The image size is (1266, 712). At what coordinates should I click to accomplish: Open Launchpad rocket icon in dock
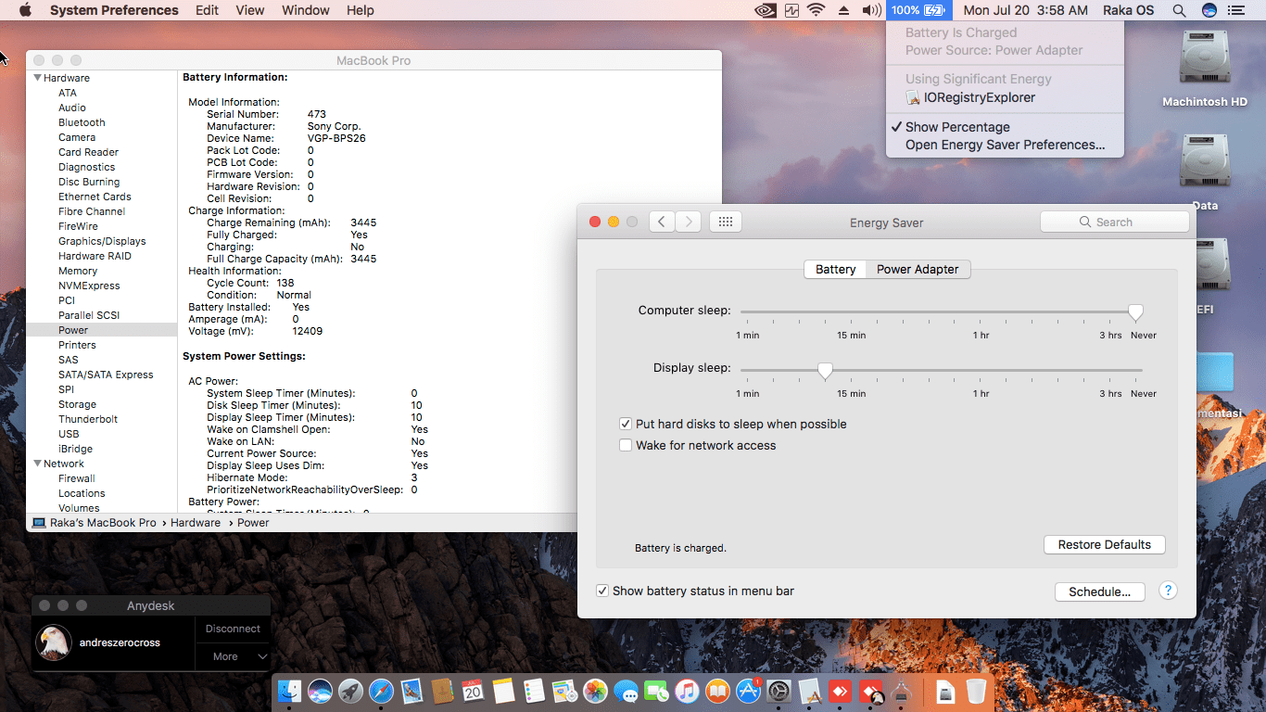350,691
